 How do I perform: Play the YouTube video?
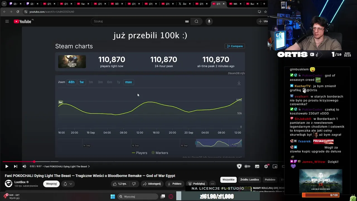pyautogui.click(x=7, y=166)
